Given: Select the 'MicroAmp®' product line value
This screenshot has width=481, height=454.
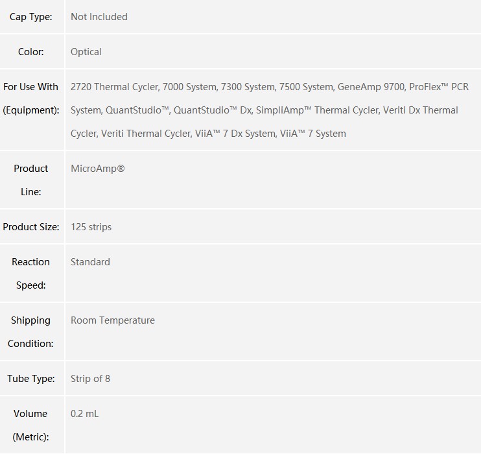Looking at the screenshot, I should pyautogui.click(x=98, y=169).
